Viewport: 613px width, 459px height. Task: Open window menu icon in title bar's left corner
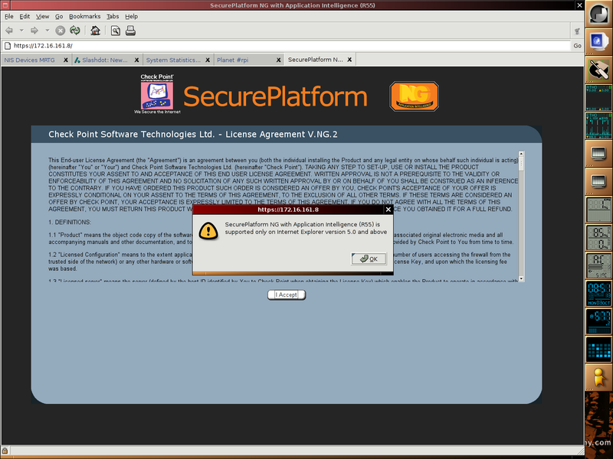[5, 5]
